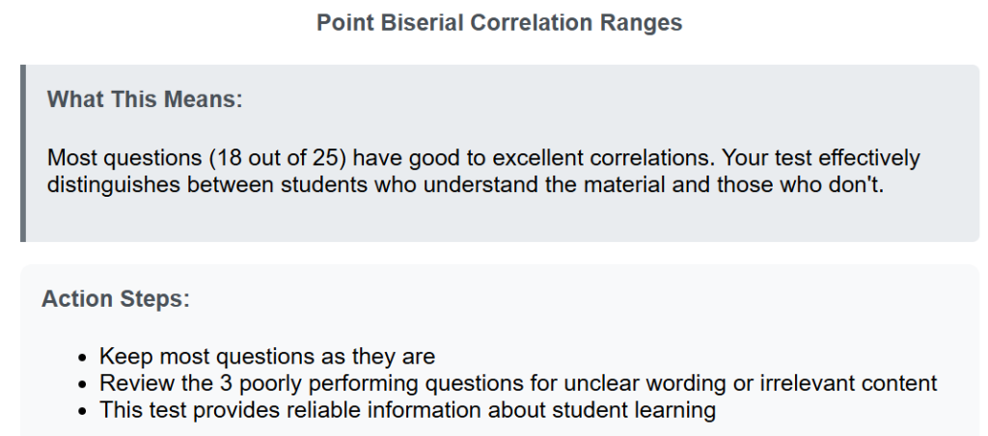Click the "Action Steps:" heading
This screenshot has width=988, height=436.
click(x=116, y=299)
